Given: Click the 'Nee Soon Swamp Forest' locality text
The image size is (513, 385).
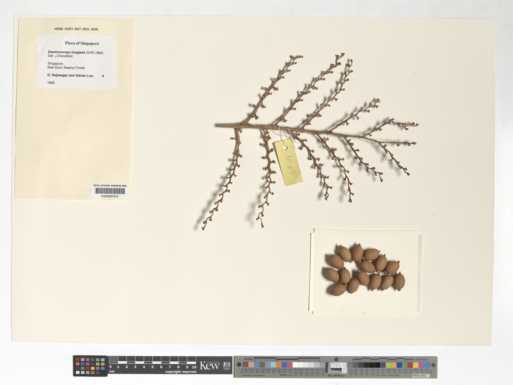Looking at the screenshot, I should coord(66,68).
